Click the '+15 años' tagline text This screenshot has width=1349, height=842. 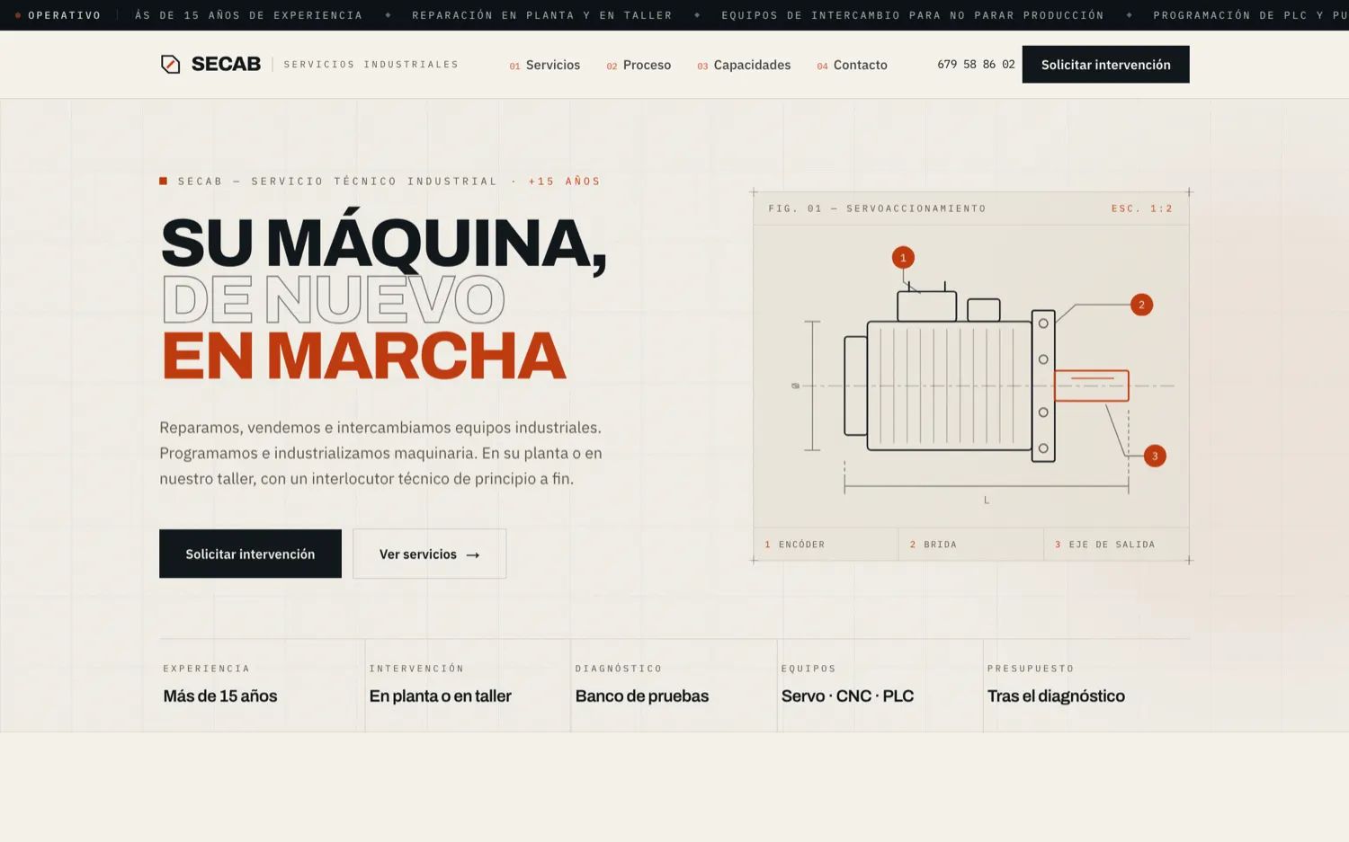(x=565, y=182)
